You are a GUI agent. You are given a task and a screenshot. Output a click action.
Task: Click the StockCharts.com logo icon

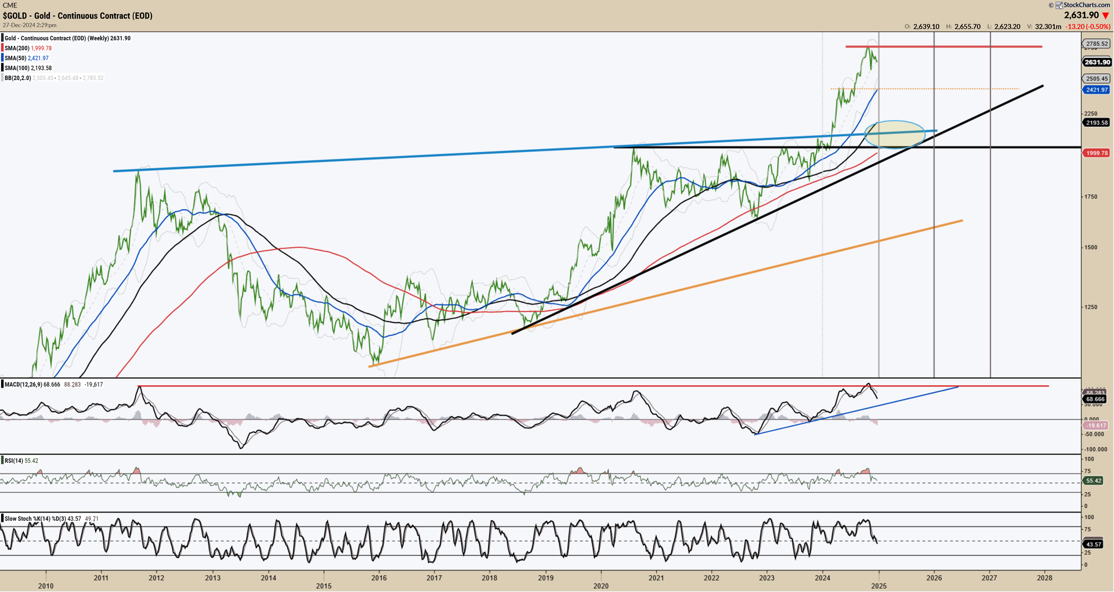(1059, 5)
